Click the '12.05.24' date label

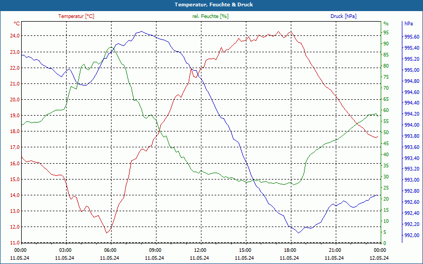coord(379,258)
